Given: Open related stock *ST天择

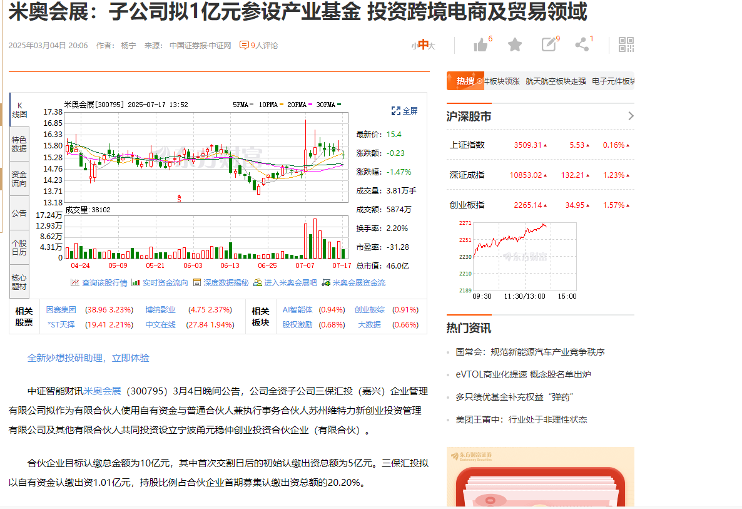Looking at the screenshot, I should [x=61, y=325].
